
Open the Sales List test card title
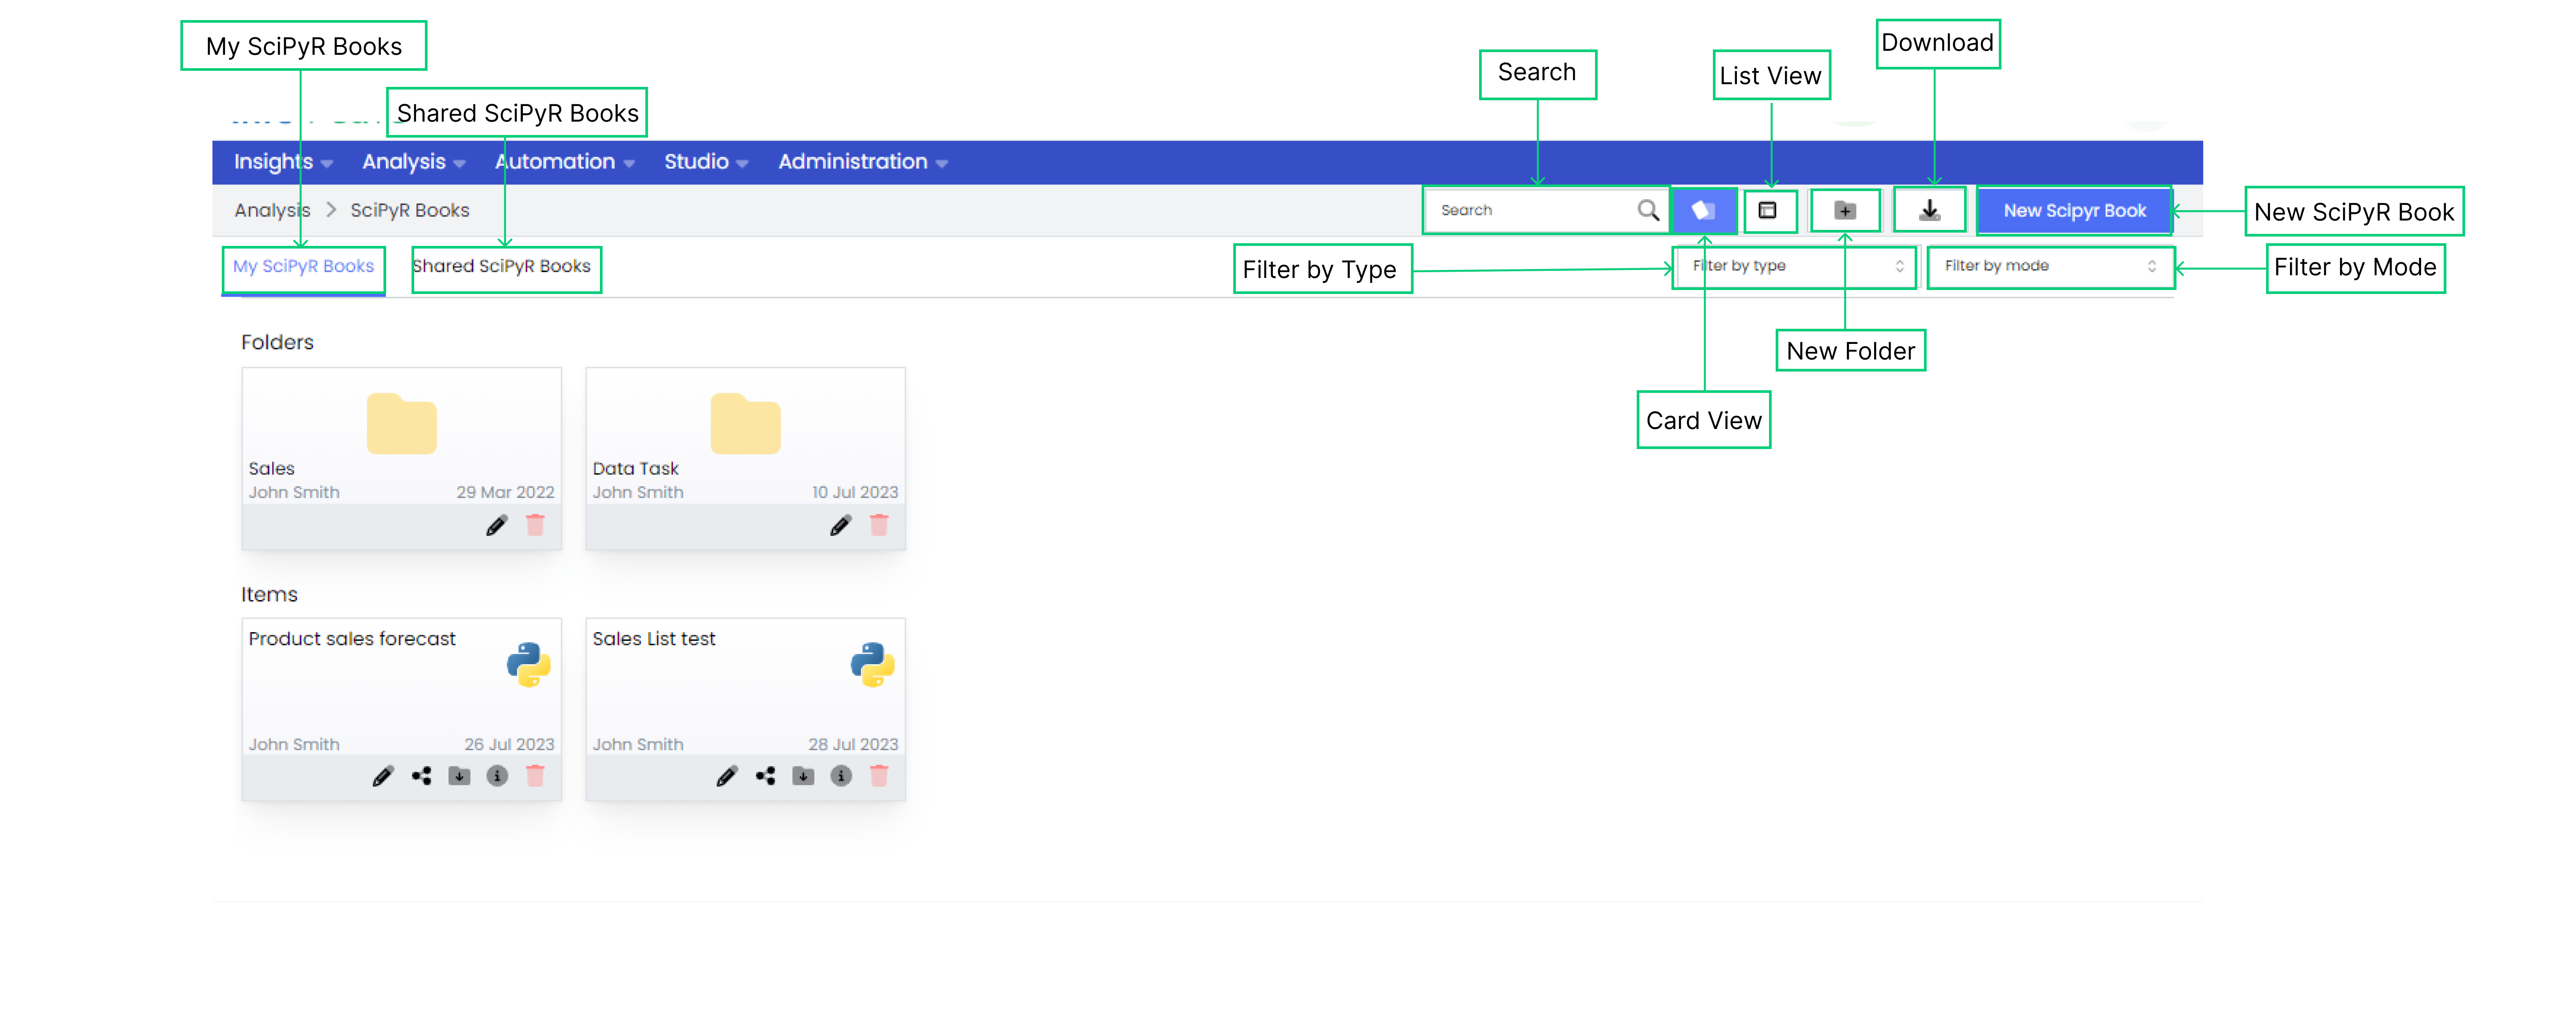[x=654, y=639]
